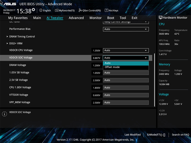This screenshot has width=191, height=143.
Task: Change language via English label
Action: point(47,11)
